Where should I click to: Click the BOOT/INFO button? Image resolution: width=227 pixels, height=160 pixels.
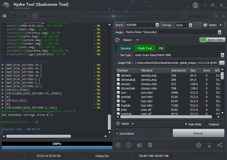(212, 40)
